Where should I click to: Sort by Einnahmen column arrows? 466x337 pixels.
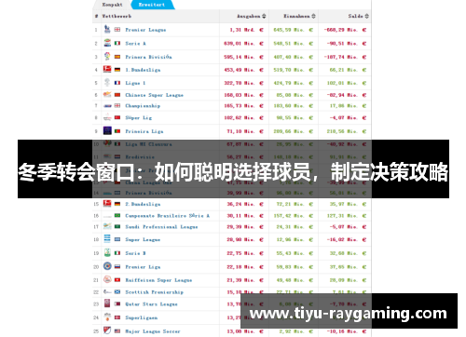tap(313, 16)
